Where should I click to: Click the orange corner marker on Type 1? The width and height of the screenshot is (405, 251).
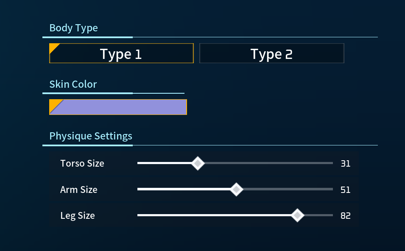(53, 47)
